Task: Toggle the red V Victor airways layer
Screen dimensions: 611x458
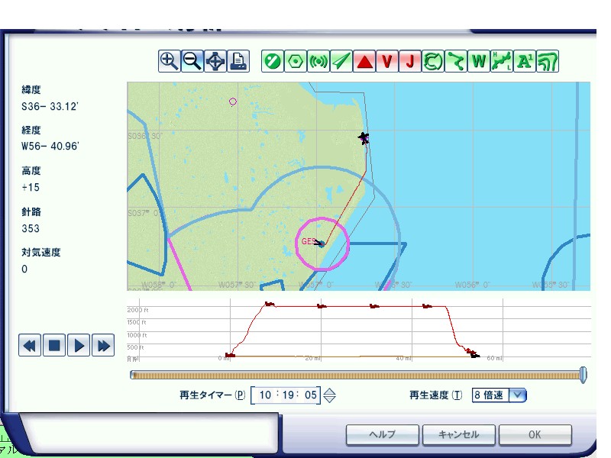Action: coord(387,61)
